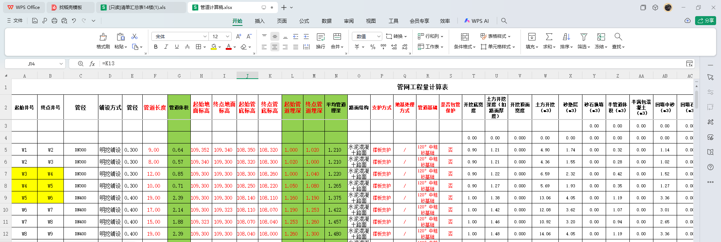Switch to the 审阅 (Review) ribbon tab
The height and width of the screenshot is (242, 721).
[x=349, y=21]
